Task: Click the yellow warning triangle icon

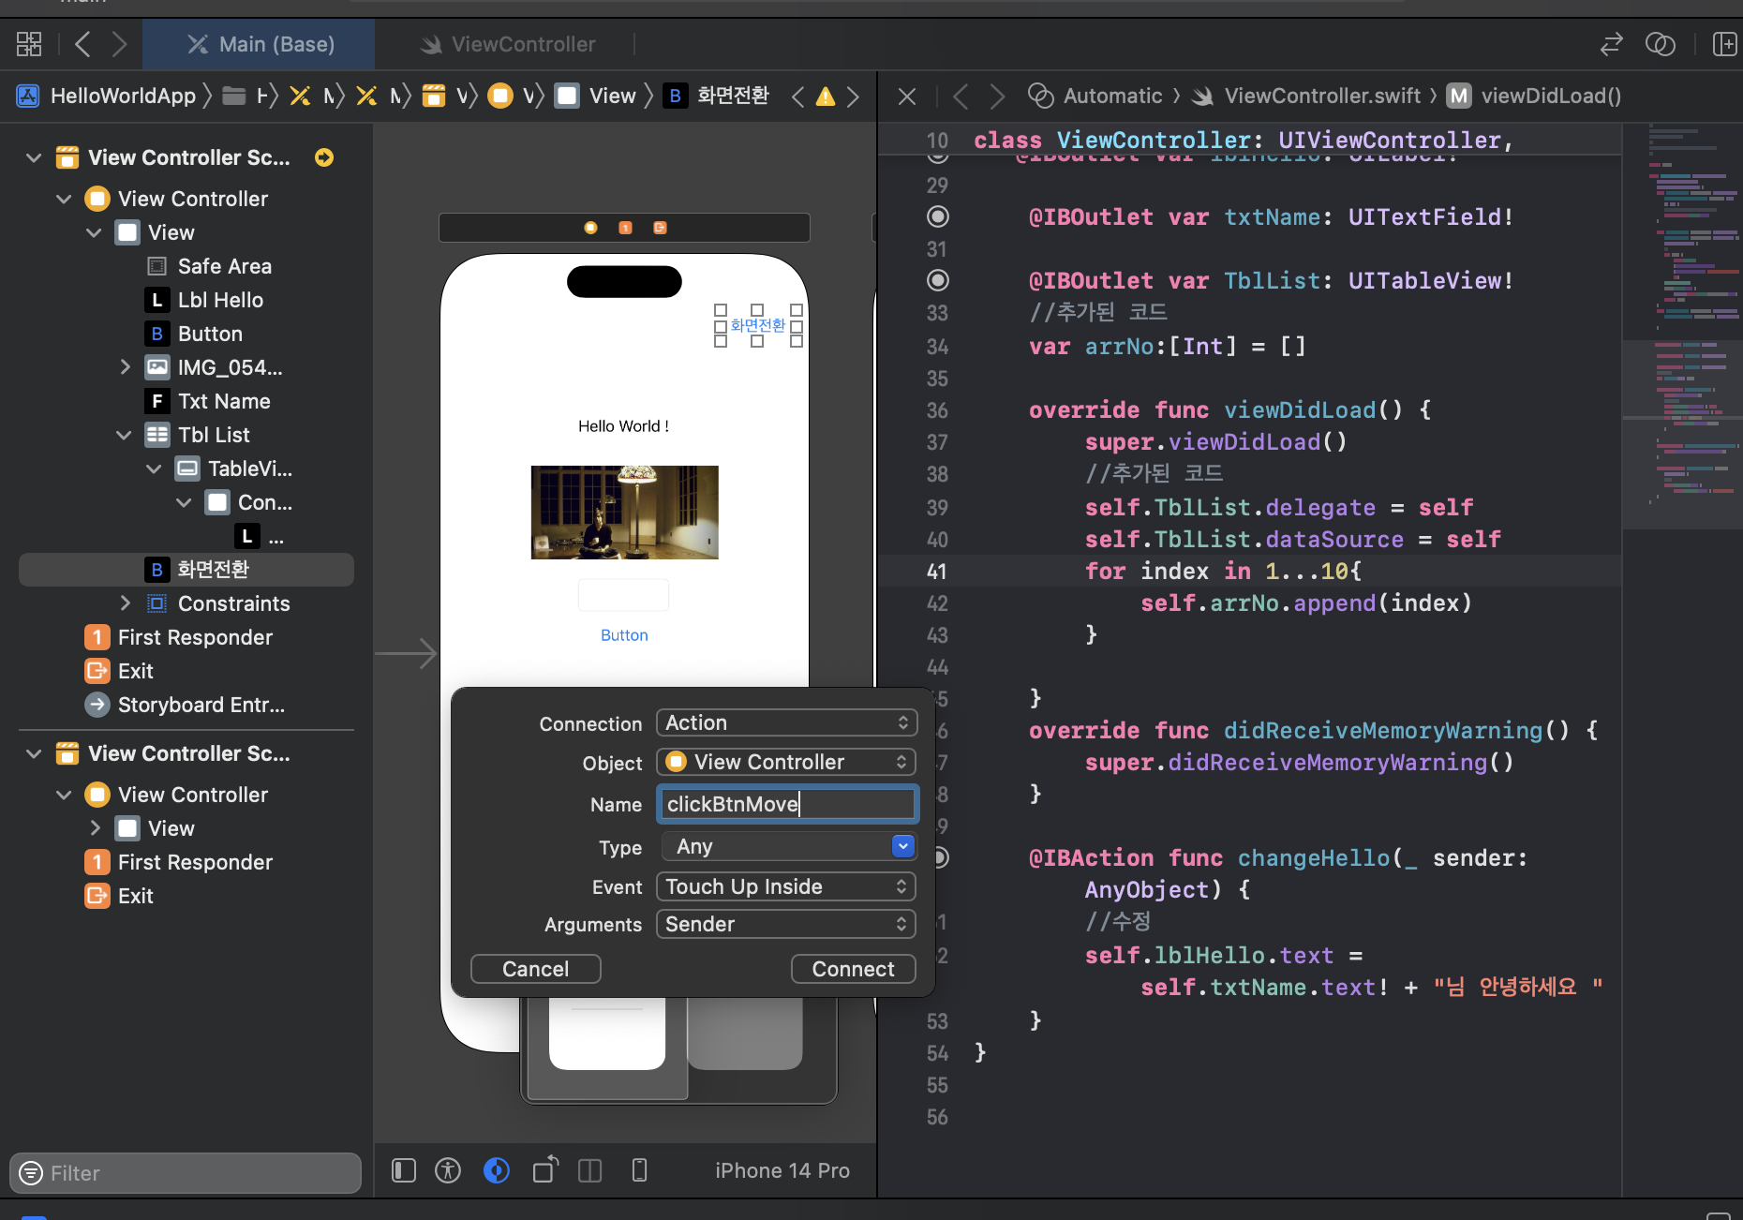Action: pyautogui.click(x=826, y=97)
